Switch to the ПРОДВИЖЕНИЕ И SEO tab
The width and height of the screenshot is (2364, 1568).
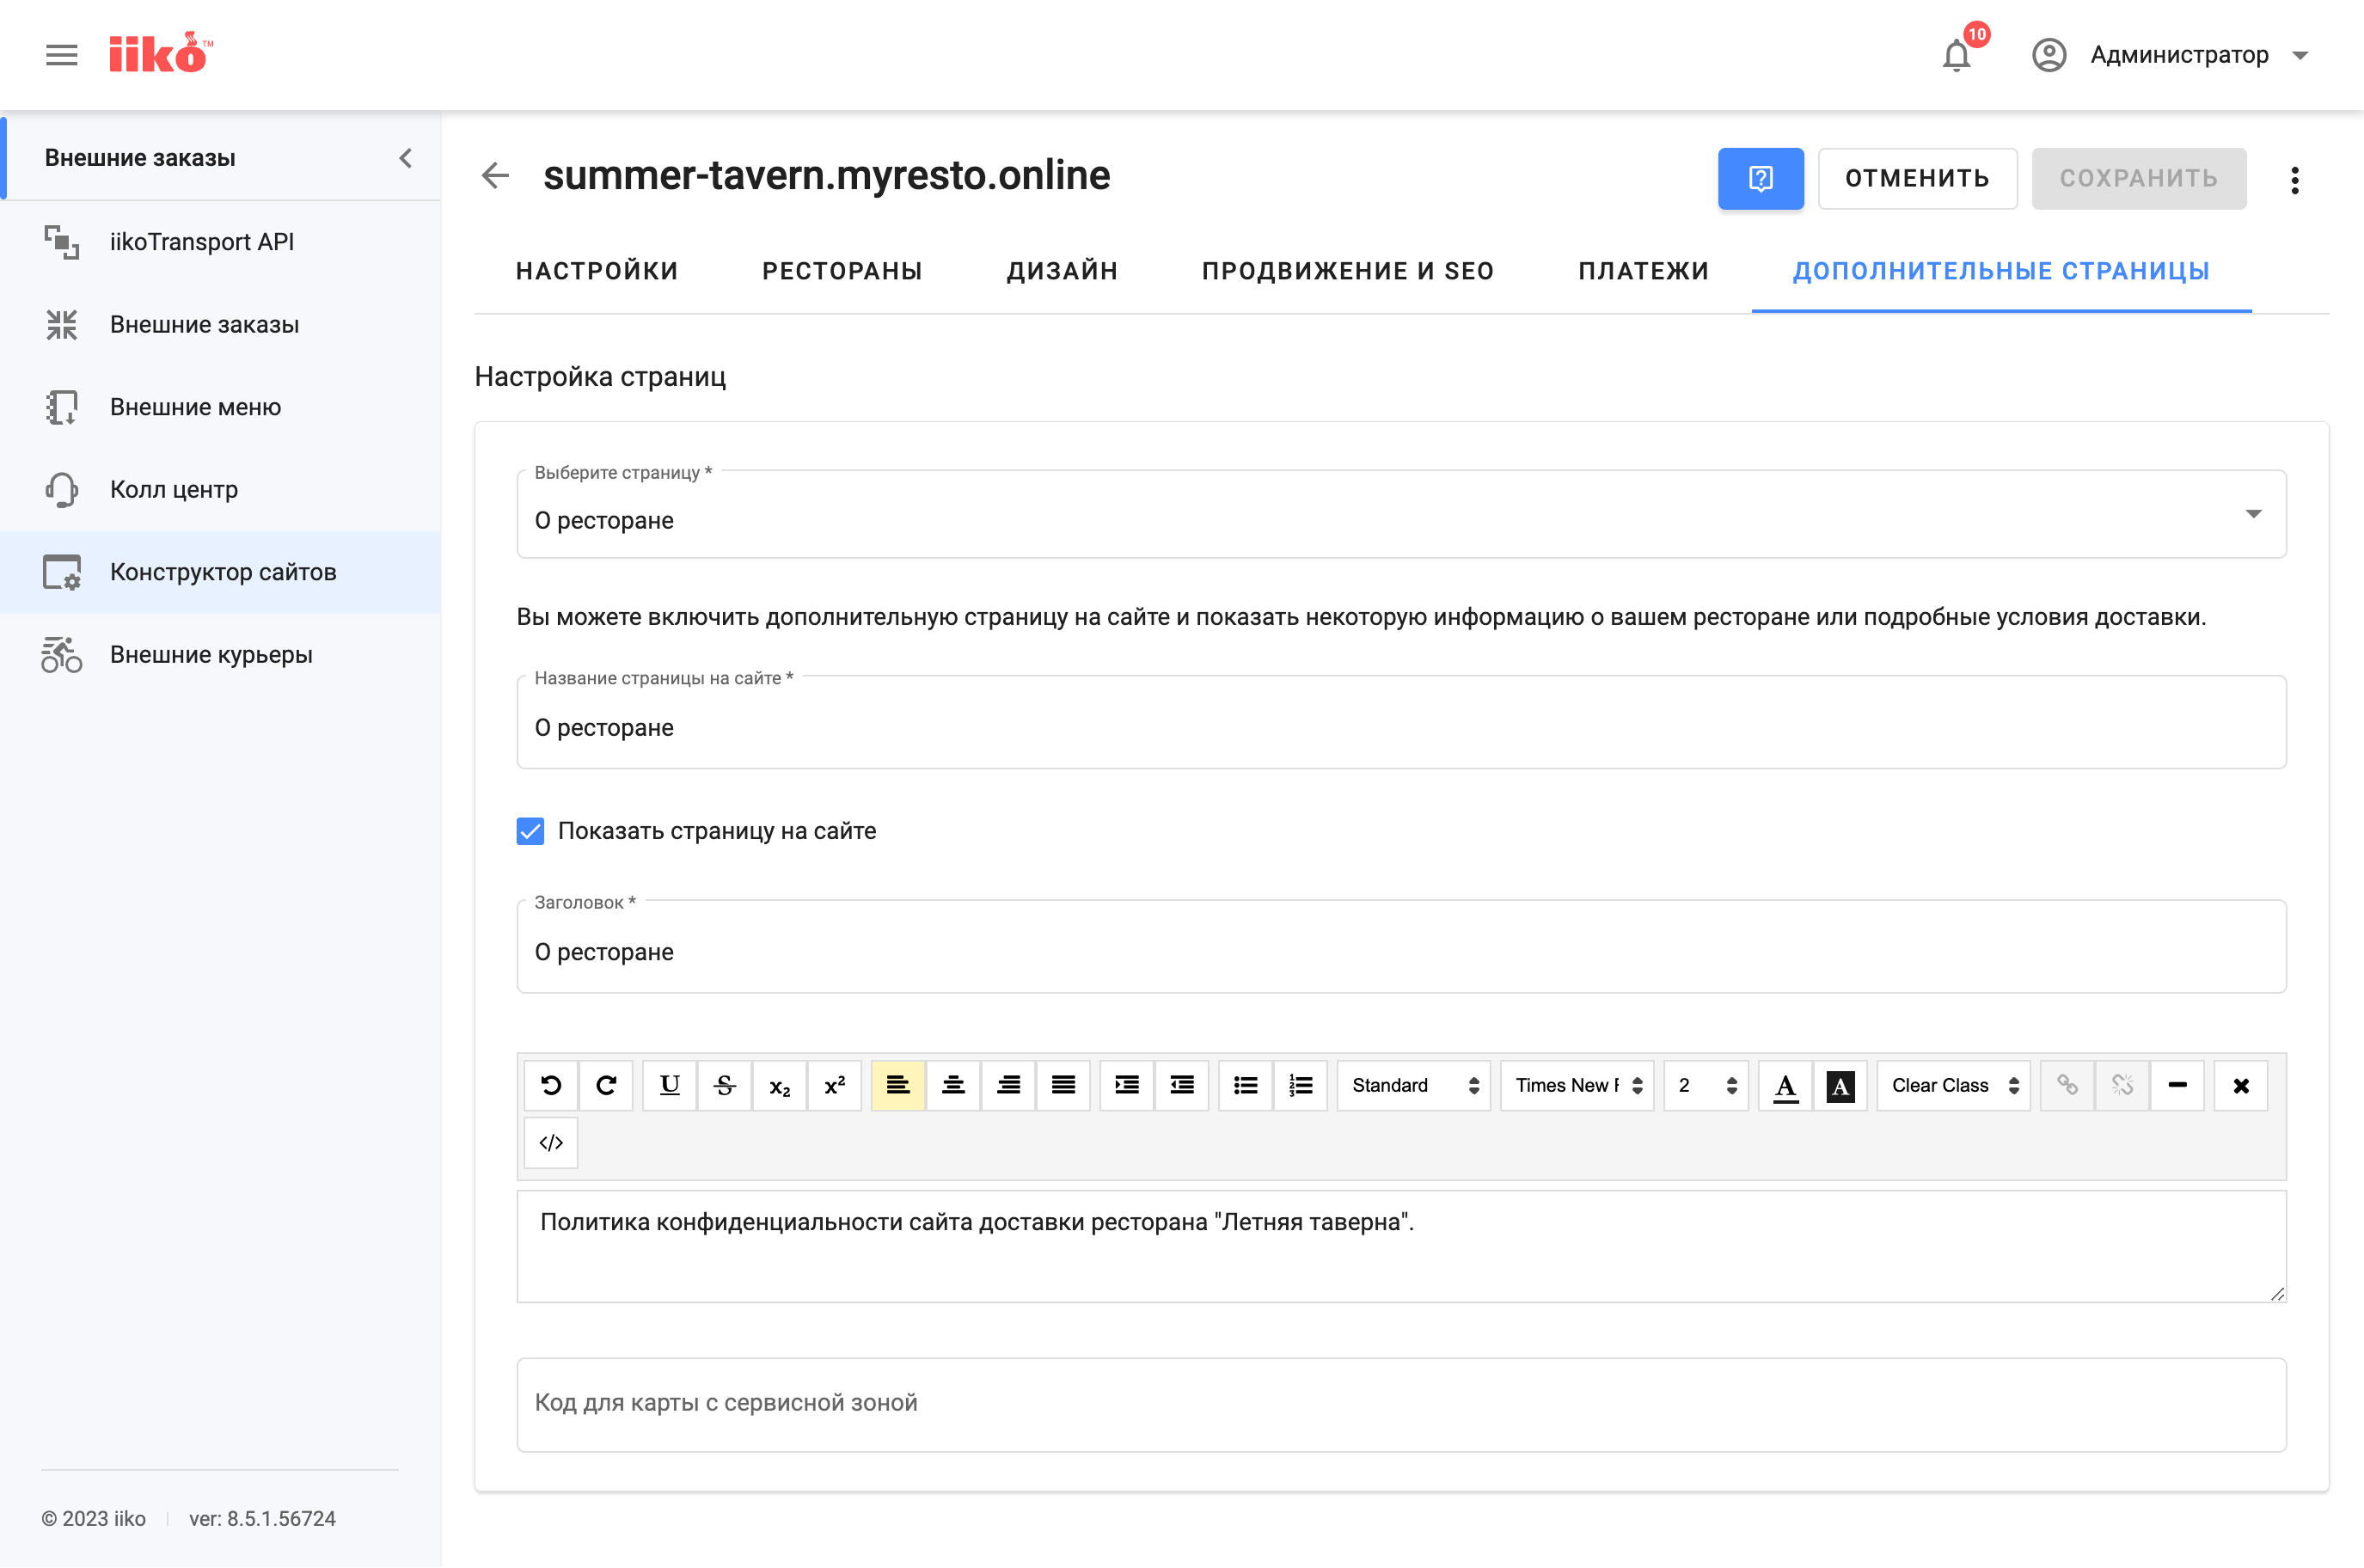click(1348, 271)
